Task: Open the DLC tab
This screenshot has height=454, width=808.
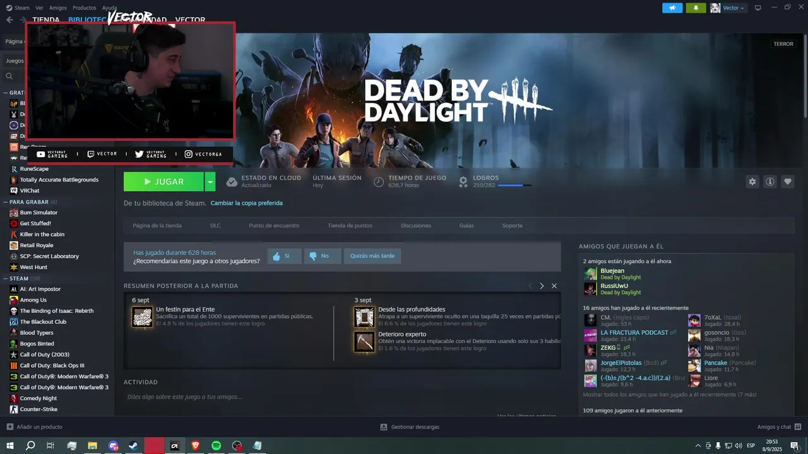Action: point(215,225)
